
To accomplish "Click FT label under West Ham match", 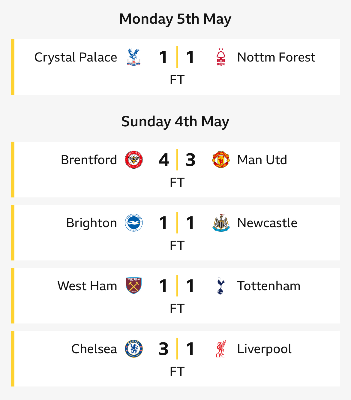I will click(177, 308).
